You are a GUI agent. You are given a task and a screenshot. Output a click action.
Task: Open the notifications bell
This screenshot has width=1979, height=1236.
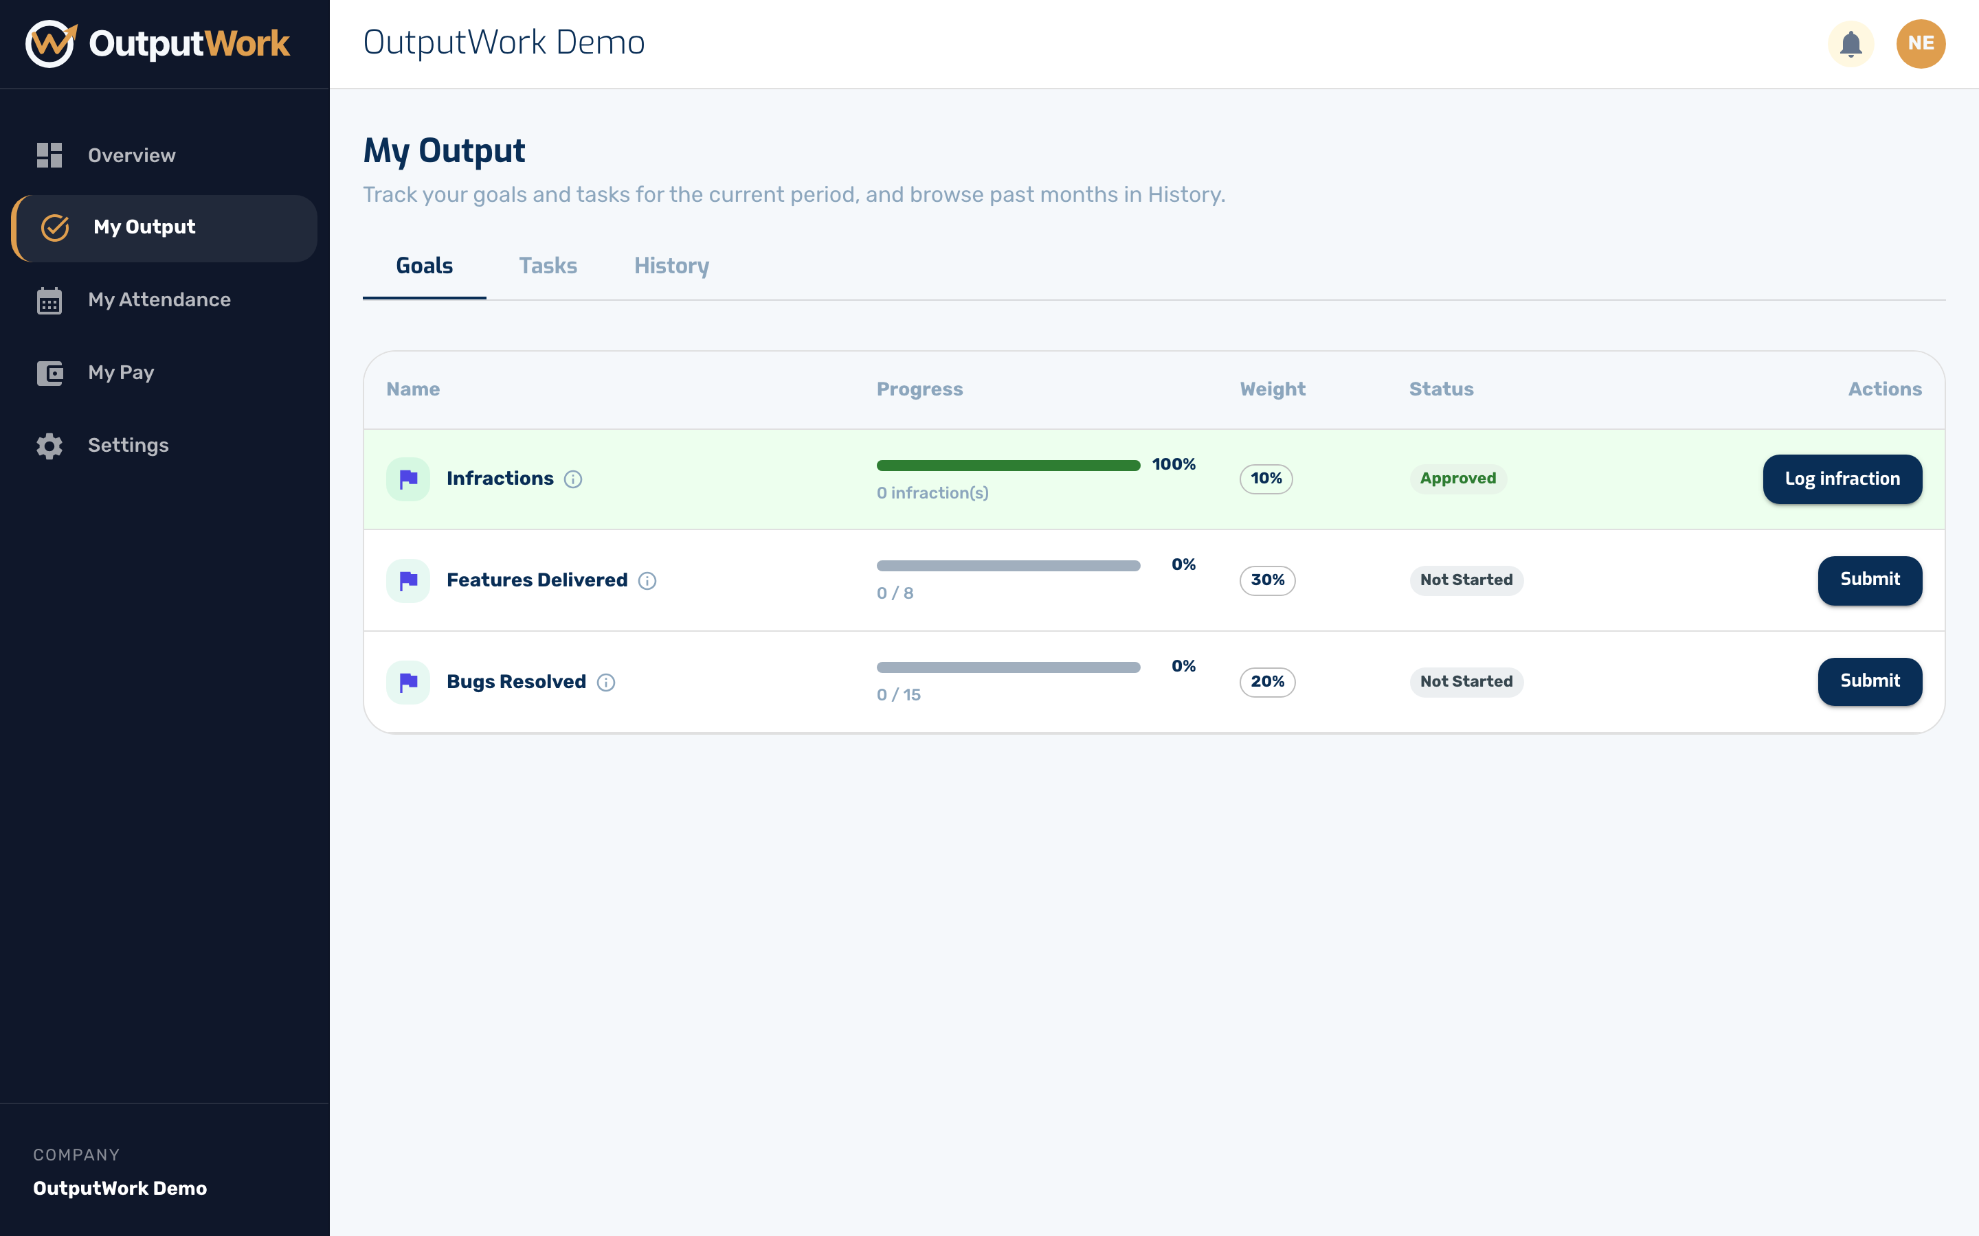(1851, 43)
